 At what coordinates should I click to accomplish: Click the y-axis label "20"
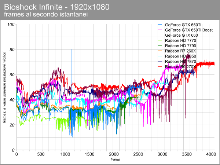tap(12, 125)
